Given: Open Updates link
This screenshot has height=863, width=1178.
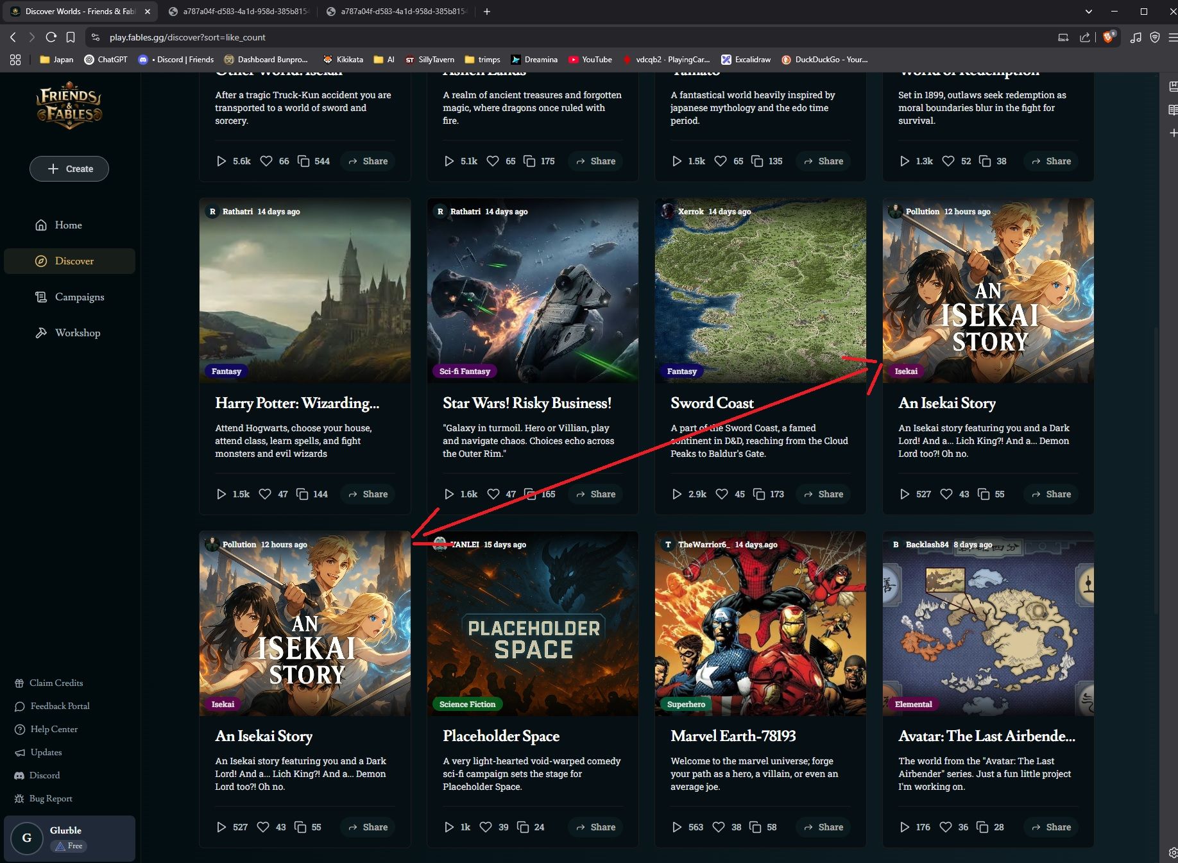Looking at the screenshot, I should pos(38,752).
